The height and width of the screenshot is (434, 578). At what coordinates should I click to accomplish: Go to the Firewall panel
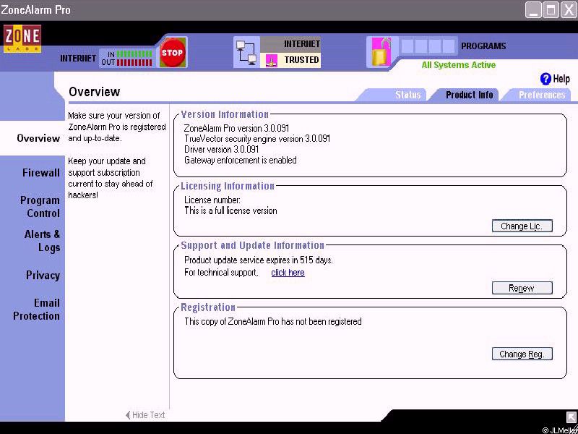point(41,173)
